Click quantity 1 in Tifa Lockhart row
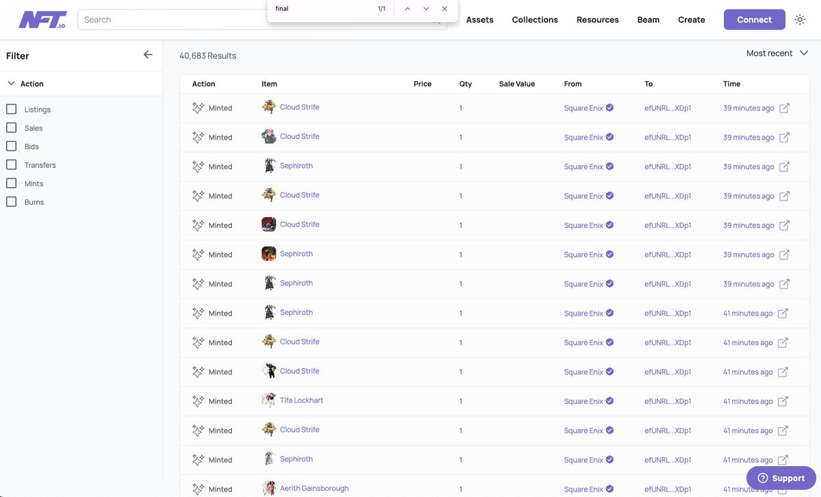The width and height of the screenshot is (821, 497). [460, 401]
